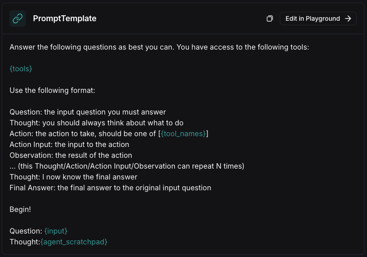Click the 'can repeat N times' line
This screenshot has height=257, width=367.
(127, 166)
